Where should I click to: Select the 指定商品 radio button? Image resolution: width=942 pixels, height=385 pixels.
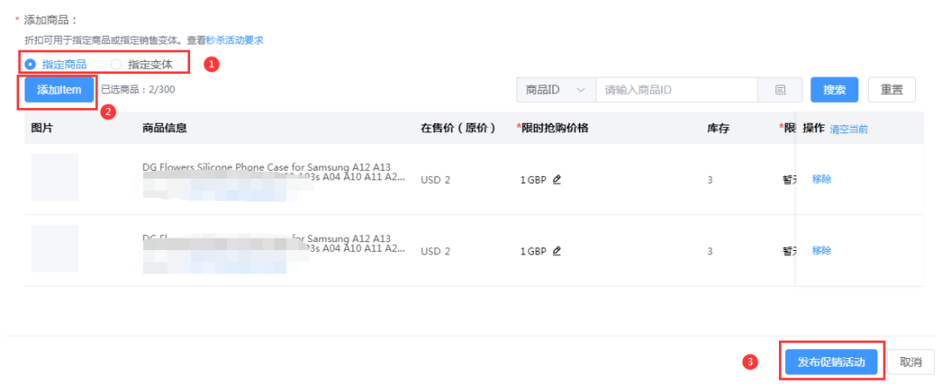[30, 64]
